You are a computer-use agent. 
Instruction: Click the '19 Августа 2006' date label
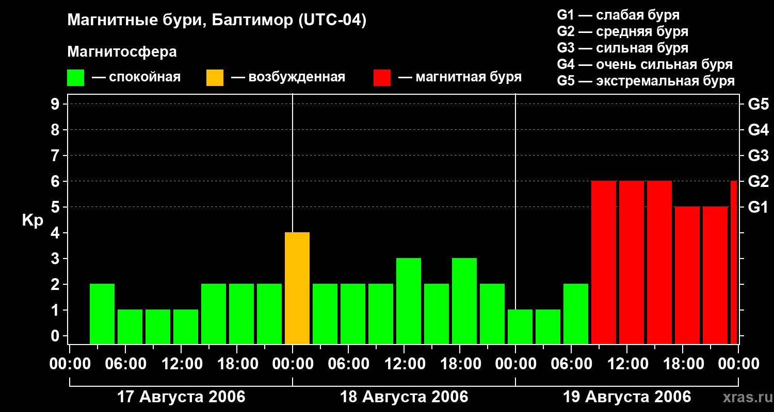pyautogui.click(x=627, y=397)
